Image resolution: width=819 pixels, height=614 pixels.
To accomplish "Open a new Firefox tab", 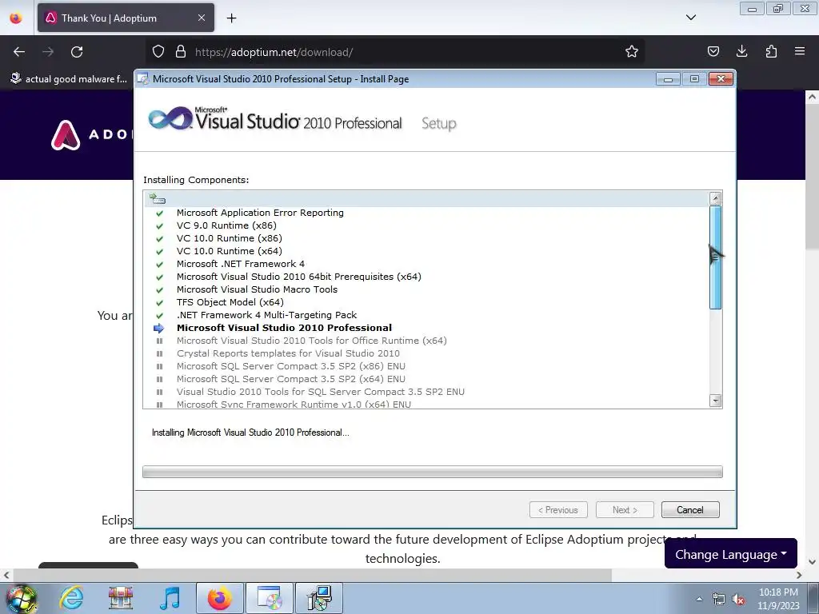I will pos(231,18).
